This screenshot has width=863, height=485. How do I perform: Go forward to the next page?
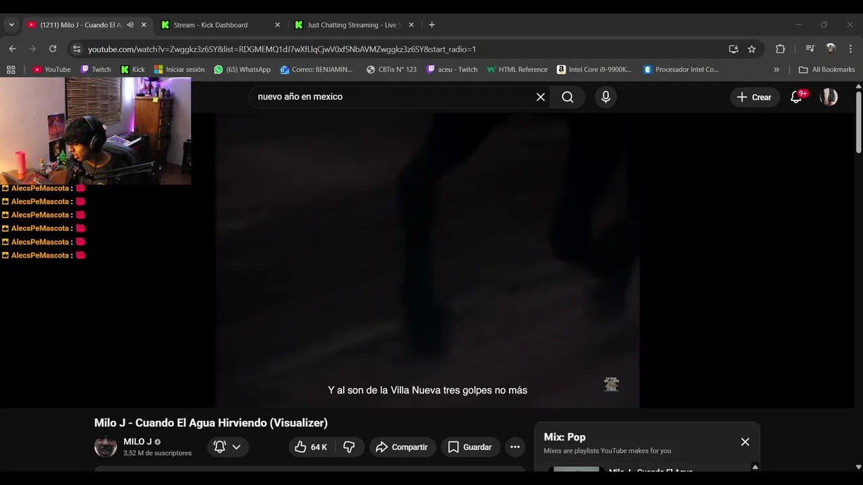coord(32,49)
